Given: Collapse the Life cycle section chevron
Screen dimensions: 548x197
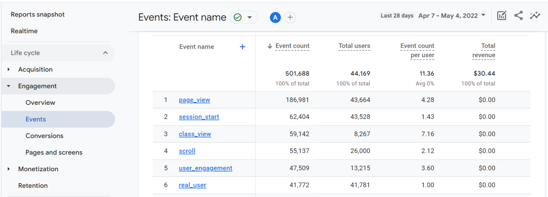Looking at the screenshot, I should [105, 53].
